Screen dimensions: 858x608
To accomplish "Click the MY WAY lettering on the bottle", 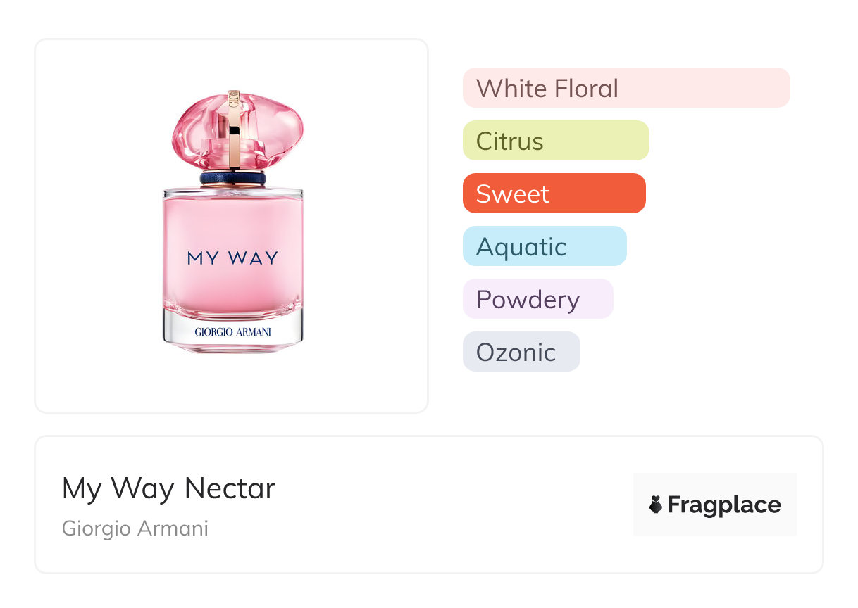I will point(232,258).
